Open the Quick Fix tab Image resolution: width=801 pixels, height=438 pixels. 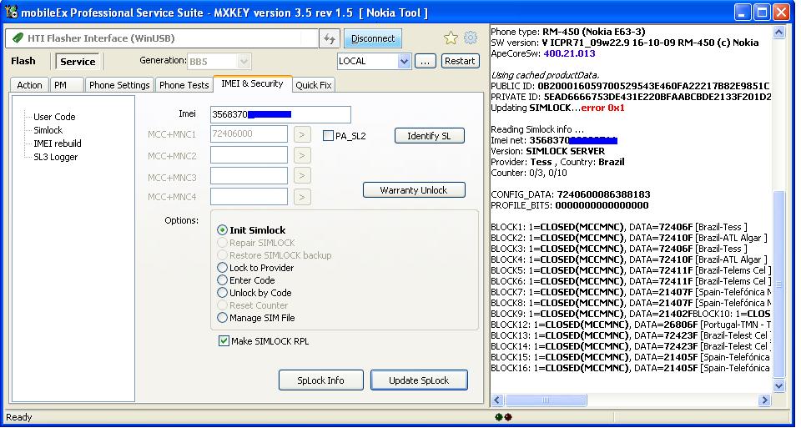(314, 85)
